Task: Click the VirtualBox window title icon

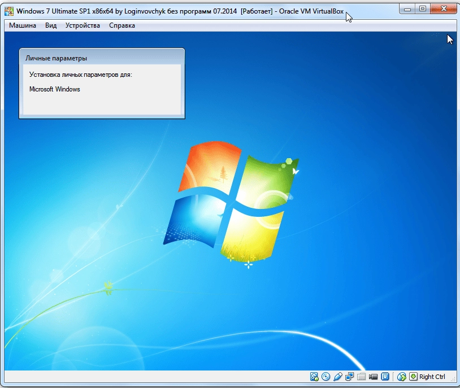Action: coord(9,11)
